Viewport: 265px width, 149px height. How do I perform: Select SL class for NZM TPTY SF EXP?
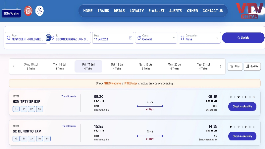coord(16,109)
